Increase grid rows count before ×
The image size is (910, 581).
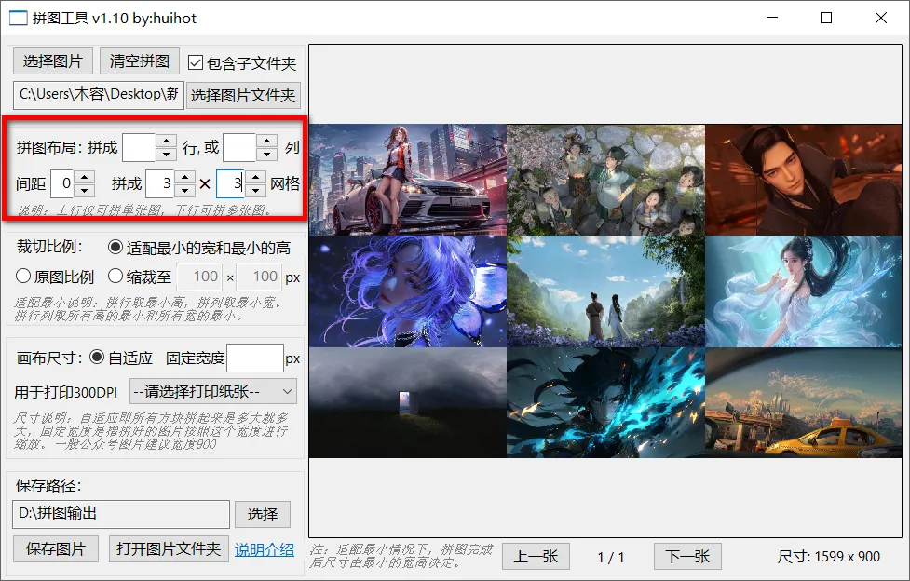pos(184,177)
